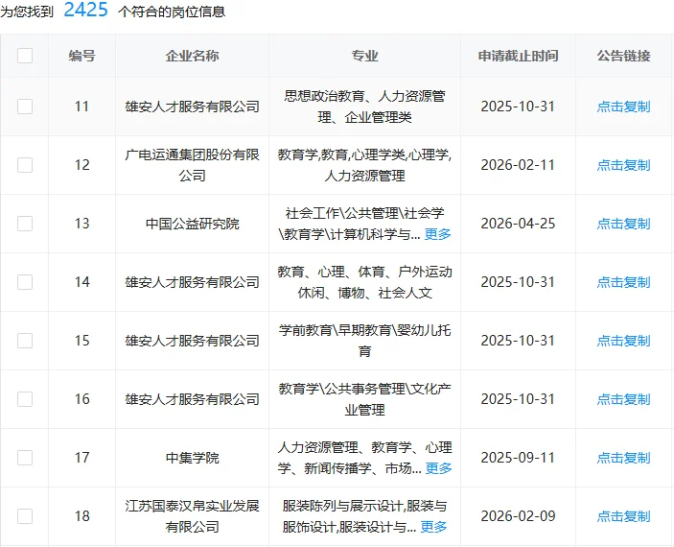Copy announcement link for row 15
674x547 pixels.
coord(624,341)
